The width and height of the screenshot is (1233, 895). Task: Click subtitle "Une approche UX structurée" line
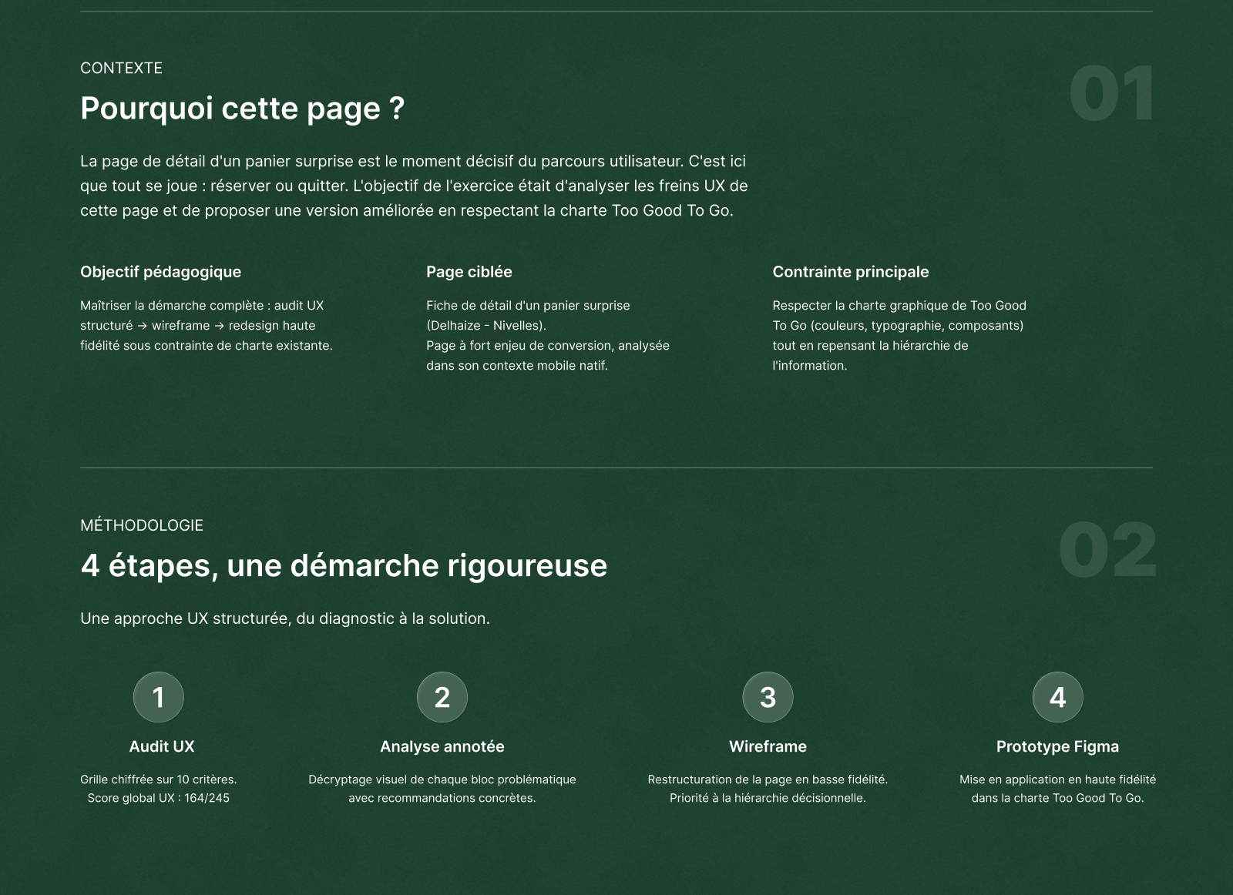[x=285, y=618]
